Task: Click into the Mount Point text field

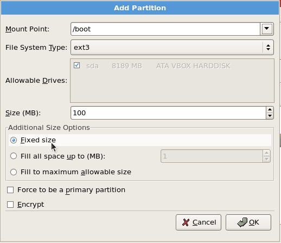Action: 165,29
